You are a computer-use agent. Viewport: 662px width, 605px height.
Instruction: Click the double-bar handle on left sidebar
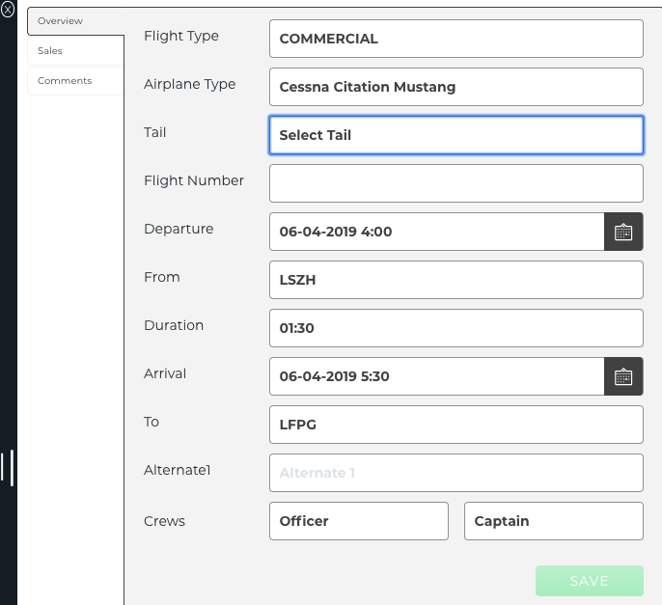coord(8,467)
